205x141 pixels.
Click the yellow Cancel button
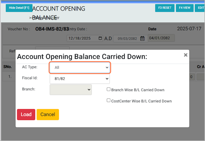point(48,114)
